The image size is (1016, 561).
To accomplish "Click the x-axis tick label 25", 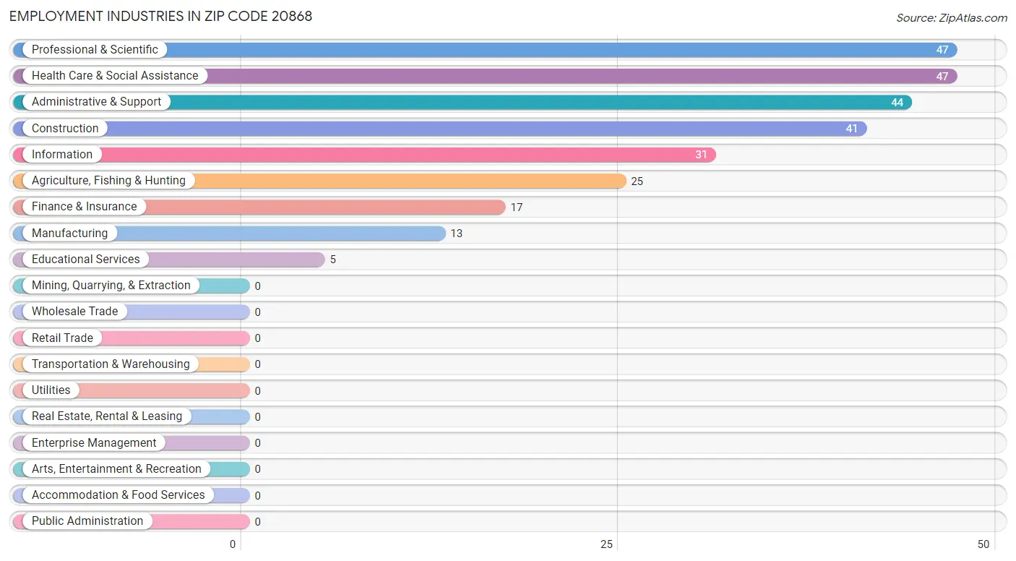I will click(607, 544).
